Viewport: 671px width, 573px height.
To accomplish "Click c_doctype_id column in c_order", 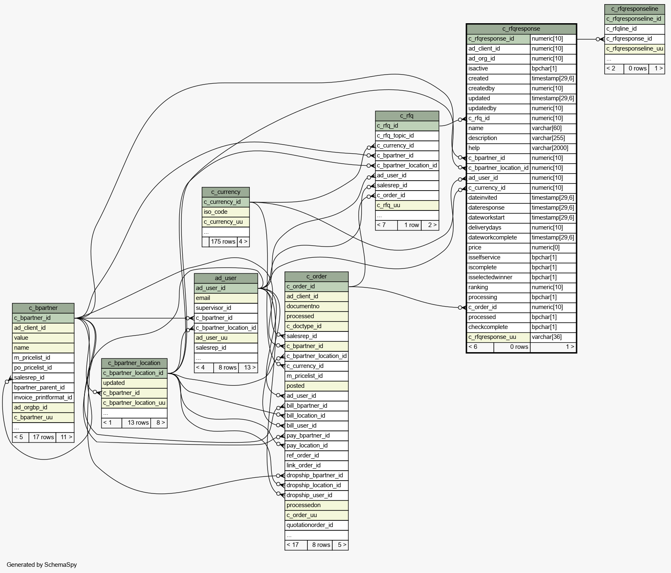I will point(316,326).
